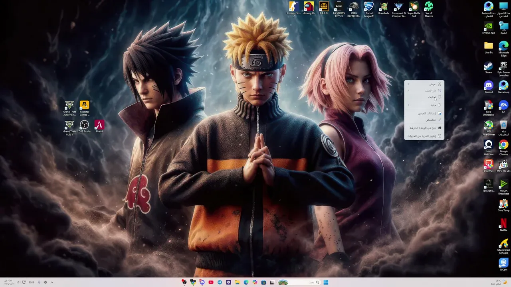Click the Command & Conquer icon
511x287 pixels.
pyautogui.click(x=398, y=9)
